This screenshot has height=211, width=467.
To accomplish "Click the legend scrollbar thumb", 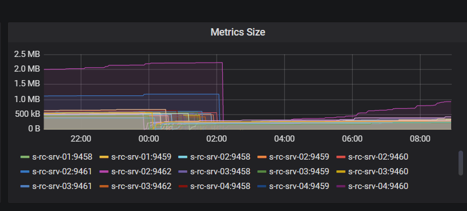I will pos(461,163).
